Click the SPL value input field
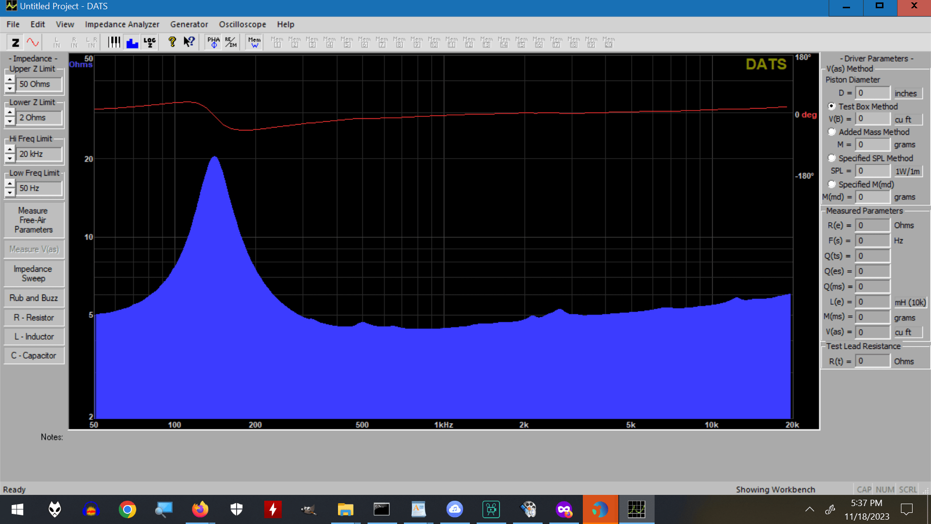Screen dimensions: 931x524 point(872,171)
